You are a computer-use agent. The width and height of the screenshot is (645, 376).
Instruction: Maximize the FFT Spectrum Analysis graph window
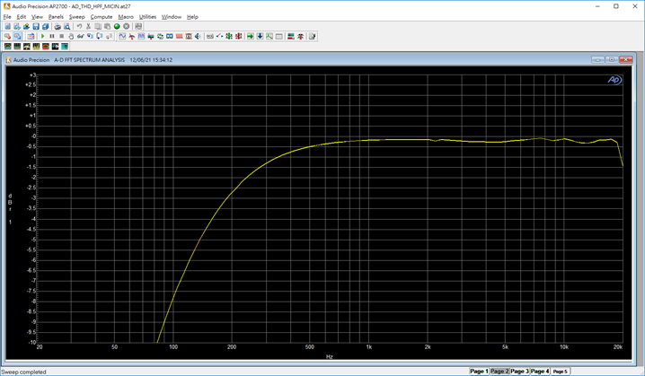point(612,60)
